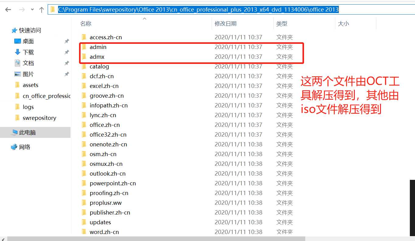Select the outlook.zh-cn folder icon

tap(84, 173)
